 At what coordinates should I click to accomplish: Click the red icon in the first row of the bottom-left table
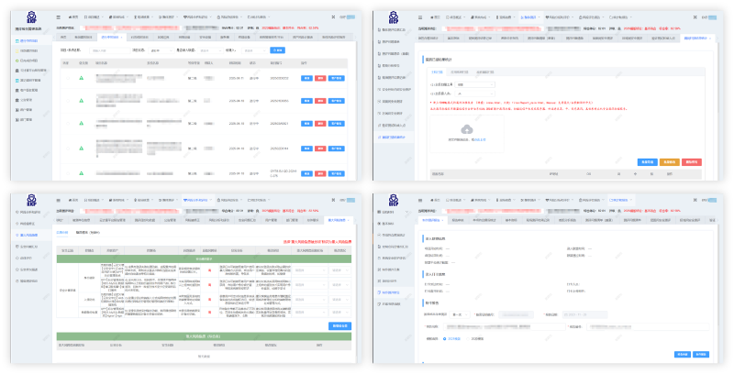(209, 271)
